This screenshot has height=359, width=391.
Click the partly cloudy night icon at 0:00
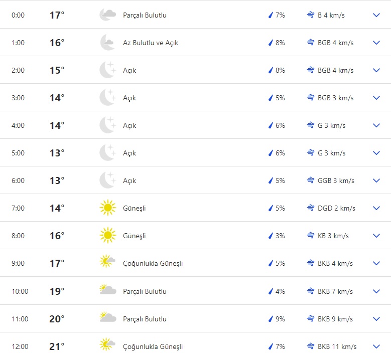pyautogui.click(x=107, y=15)
